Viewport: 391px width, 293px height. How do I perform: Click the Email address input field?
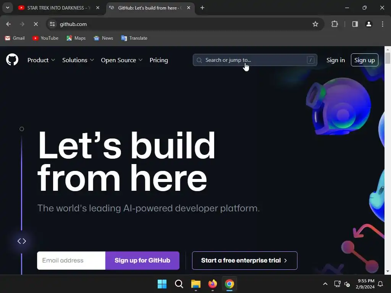point(71,260)
